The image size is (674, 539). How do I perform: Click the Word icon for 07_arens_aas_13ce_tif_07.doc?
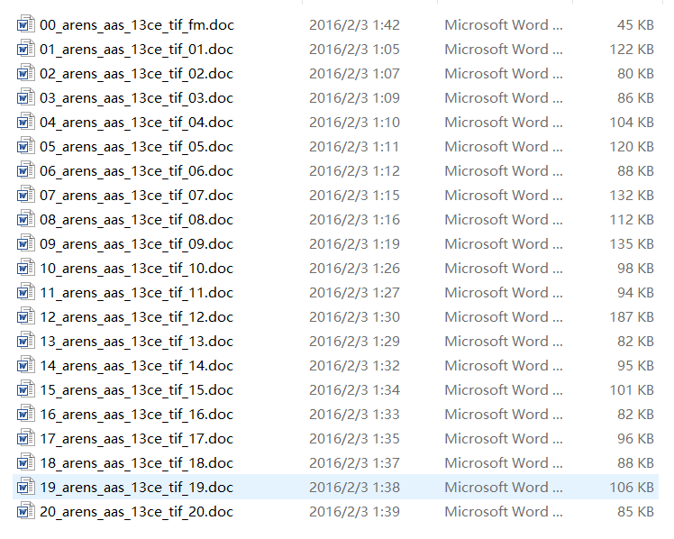pyautogui.click(x=25, y=196)
